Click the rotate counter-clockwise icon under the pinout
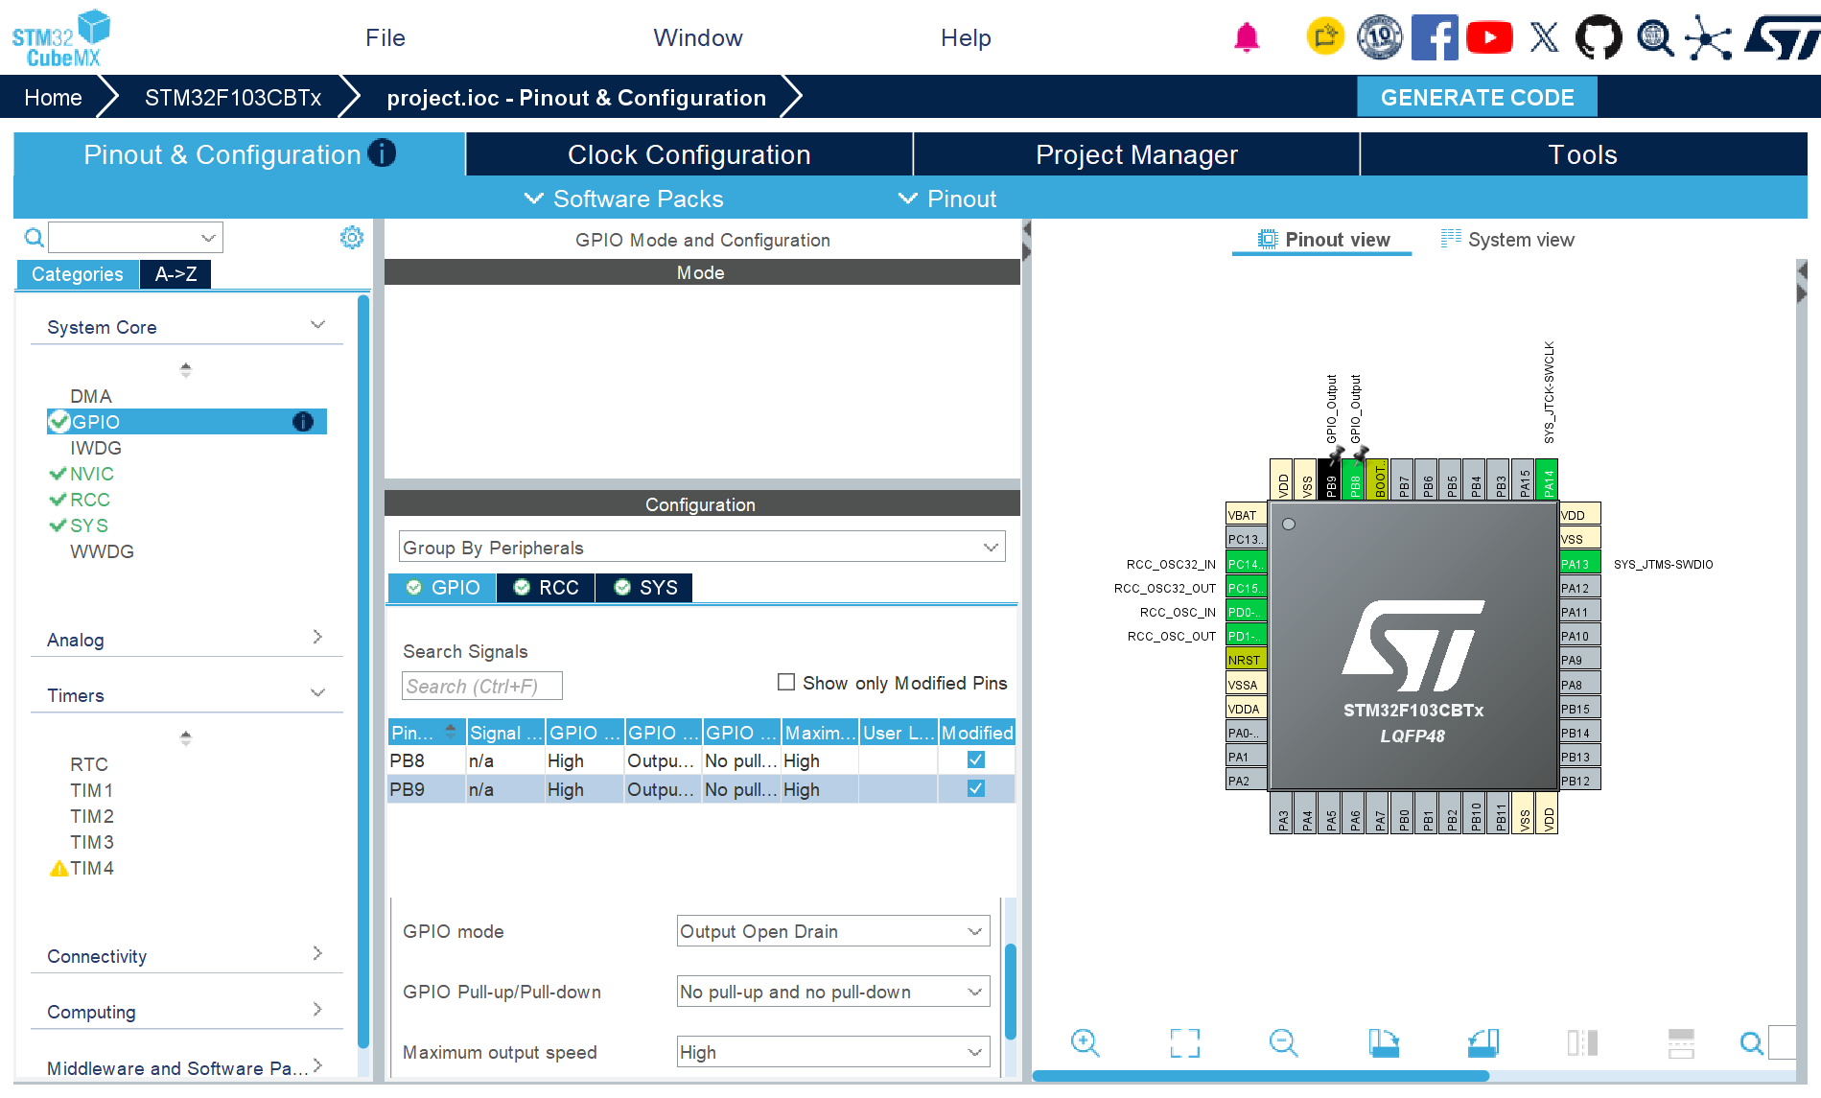The image size is (1821, 1098). pos(1483,1042)
